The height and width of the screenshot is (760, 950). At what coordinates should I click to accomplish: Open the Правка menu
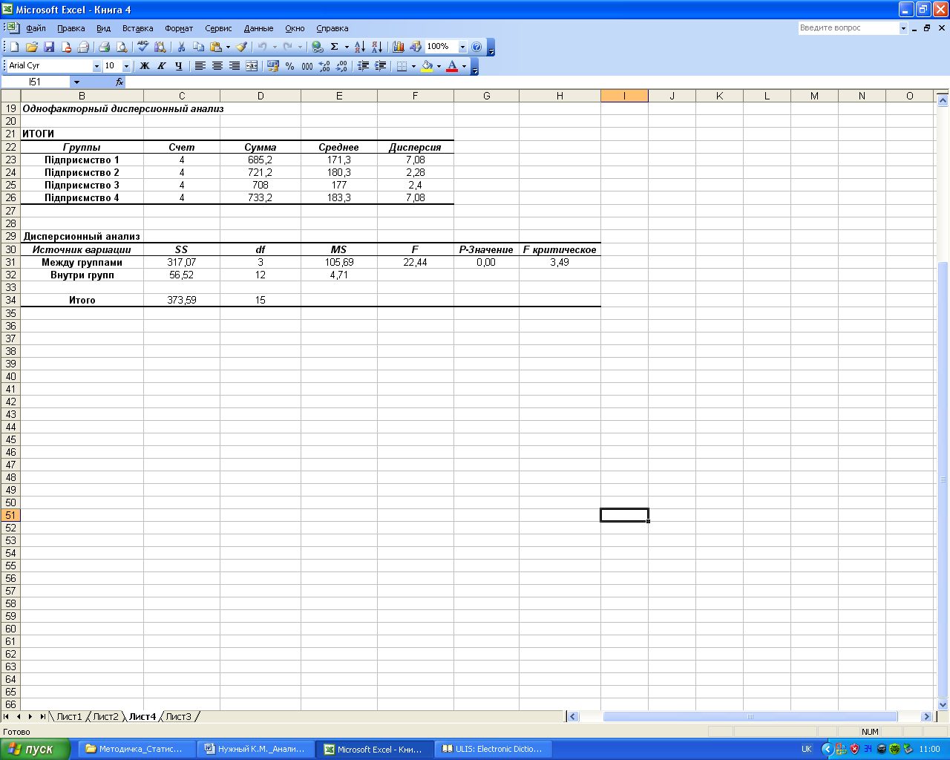pos(71,28)
